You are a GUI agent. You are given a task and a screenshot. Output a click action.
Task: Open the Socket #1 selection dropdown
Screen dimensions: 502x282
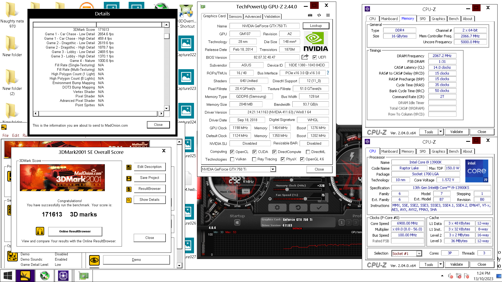[419, 254]
